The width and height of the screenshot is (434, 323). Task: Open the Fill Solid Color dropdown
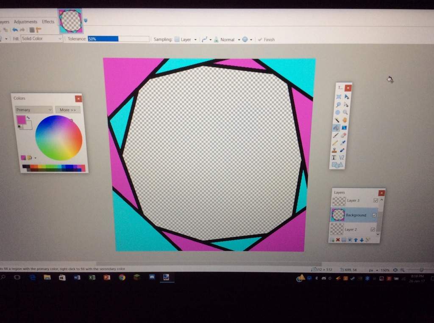[42, 38]
